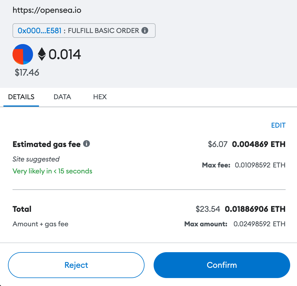The height and width of the screenshot is (286, 297).
Task: Click the 0.014 ETH amount
Action: pos(65,54)
